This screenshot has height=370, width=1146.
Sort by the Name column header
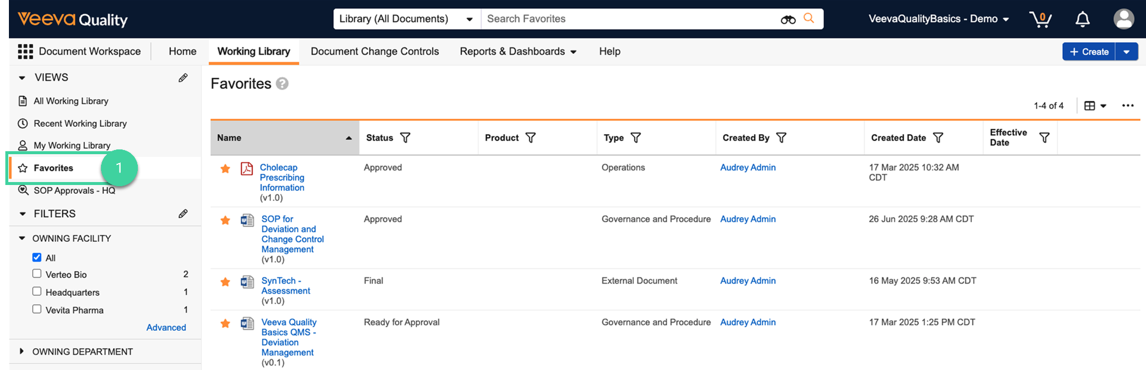coord(285,138)
